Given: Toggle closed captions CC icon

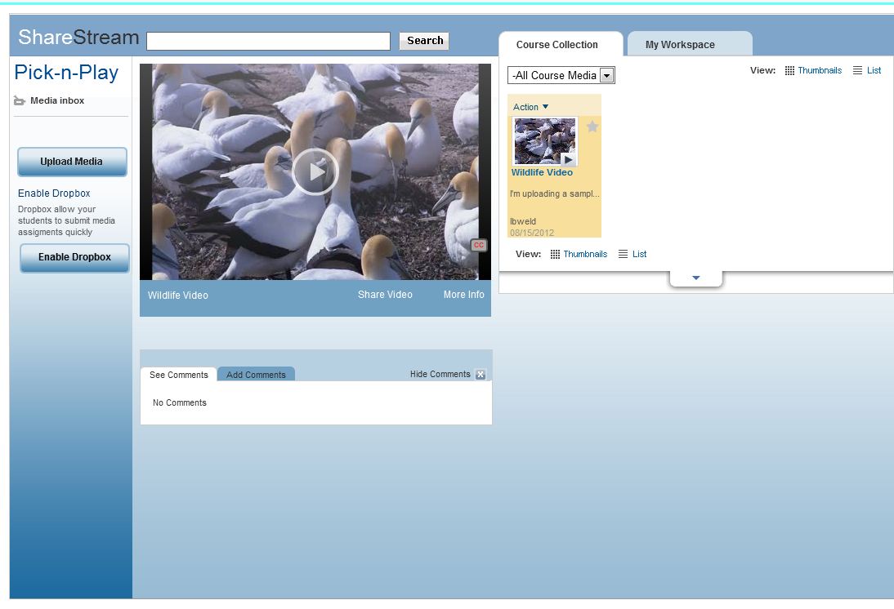Looking at the screenshot, I should [478, 245].
